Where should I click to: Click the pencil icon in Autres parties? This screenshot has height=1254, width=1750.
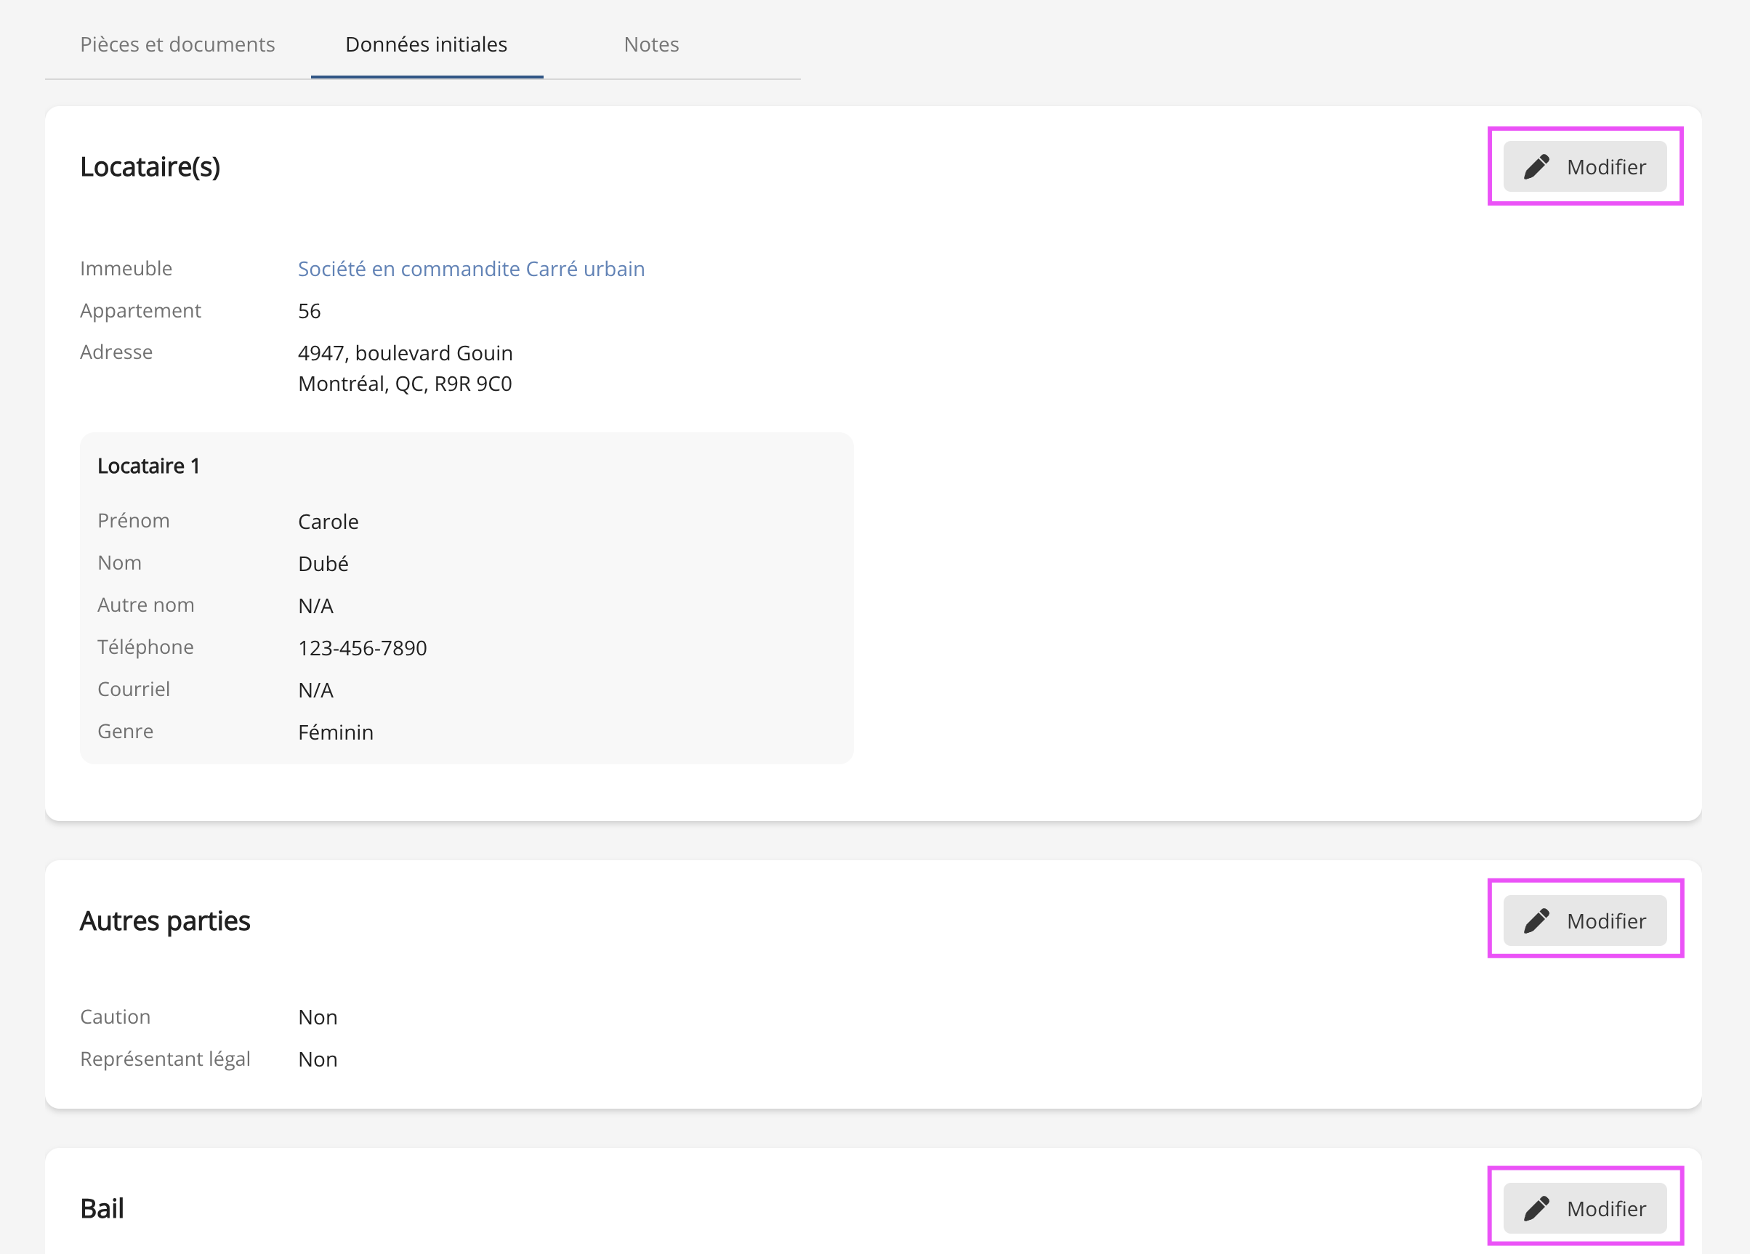tap(1536, 920)
